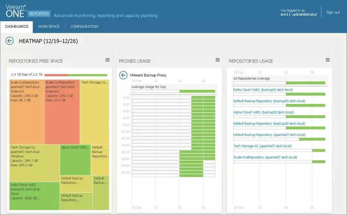Open Proxies Usage widget hamburger menu
The width and height of the screenshot is (347, 215).
pos(218,60)
